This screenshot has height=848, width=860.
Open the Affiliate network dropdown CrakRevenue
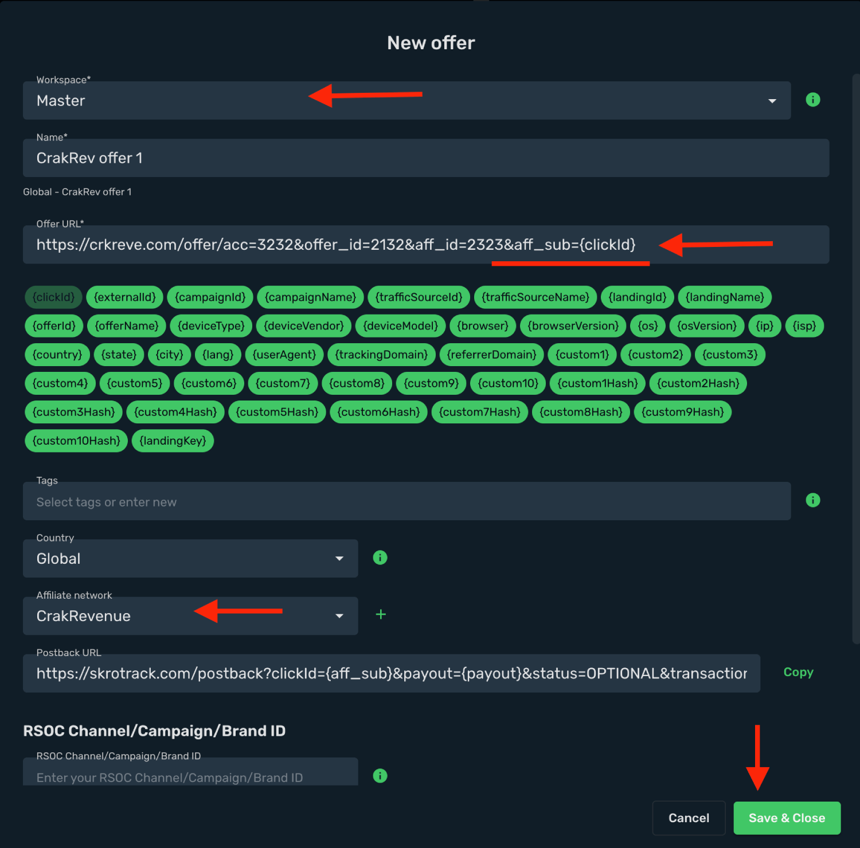click(x=190, y=616)
